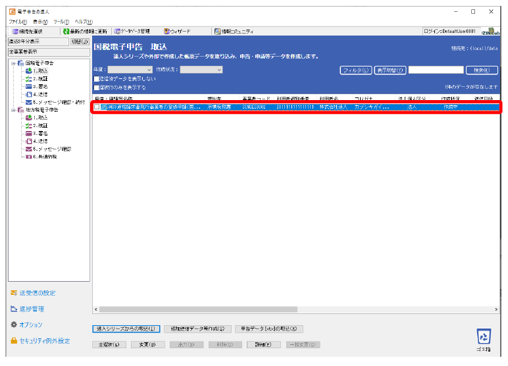Screen dimensions: 508x366
Task: Open 情報コミュニティ
Action: (234, 32)
